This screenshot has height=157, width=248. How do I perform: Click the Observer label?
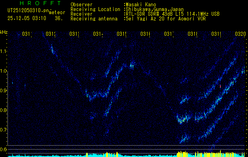[82, 4]
